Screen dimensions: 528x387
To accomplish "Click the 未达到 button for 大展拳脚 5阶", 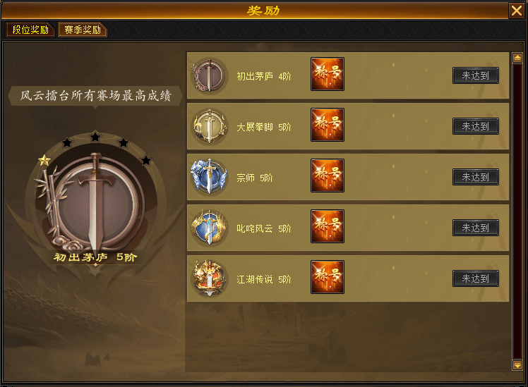I will pyautogui.click(x=476, y=126).
